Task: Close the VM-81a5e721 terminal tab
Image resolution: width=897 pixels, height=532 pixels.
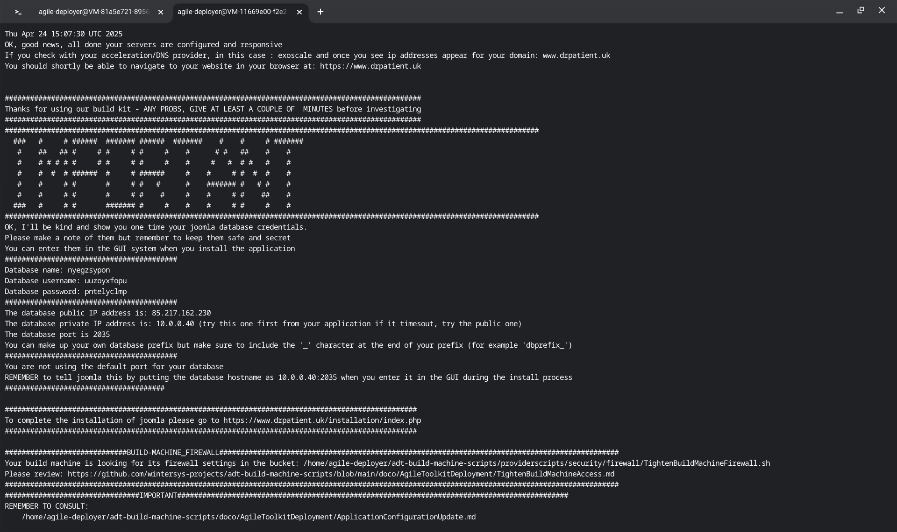Action: coord(161,12)
